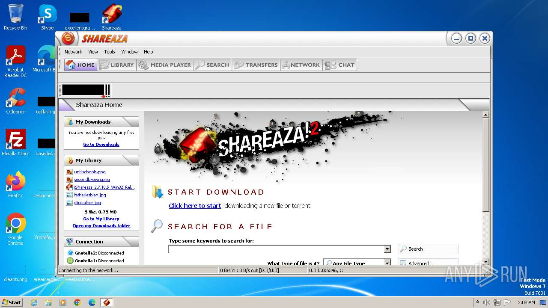Screen dimensions: 548x308
Task: Open the Chat tab
Action: point(340,65)
